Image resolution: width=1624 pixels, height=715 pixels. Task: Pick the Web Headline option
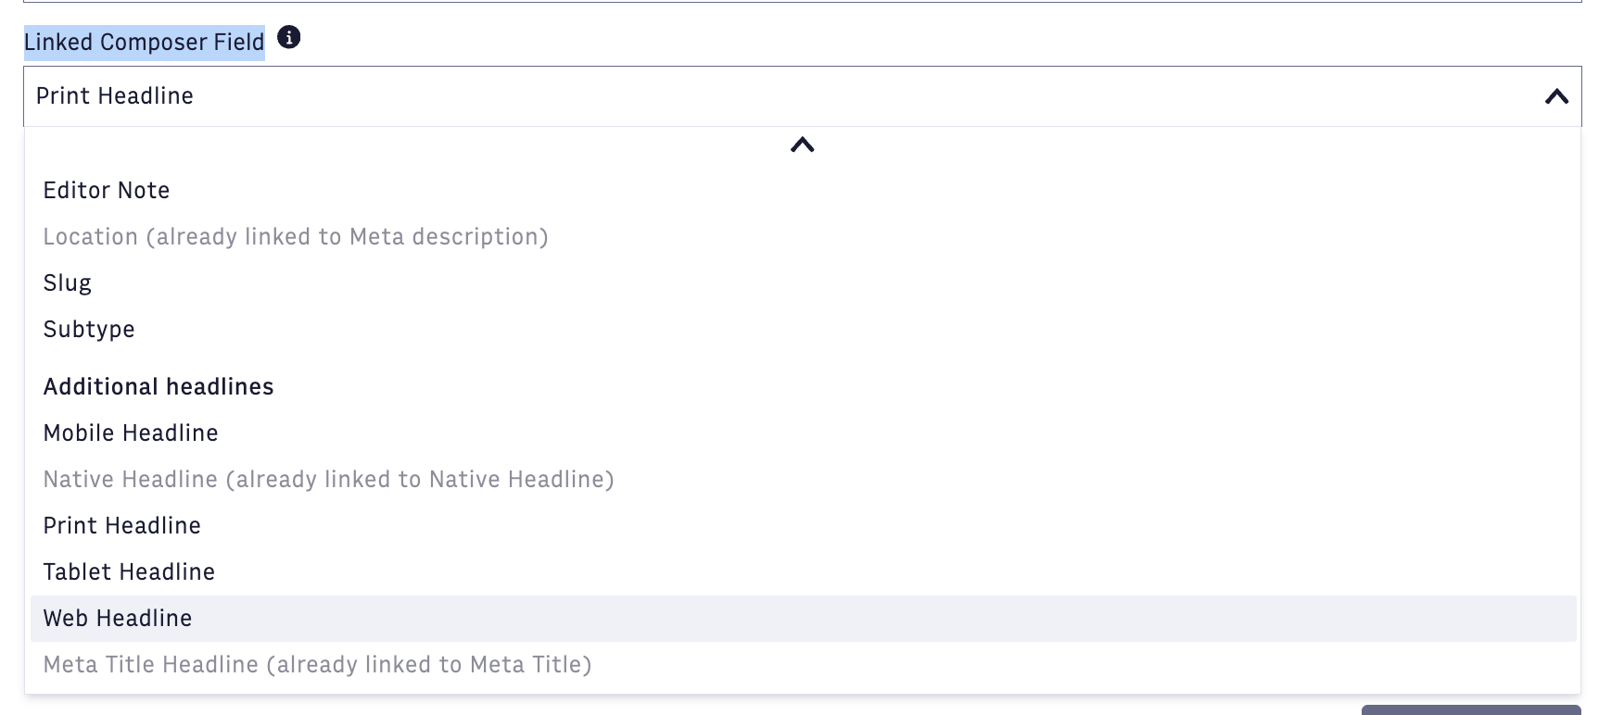pos(803,619)
